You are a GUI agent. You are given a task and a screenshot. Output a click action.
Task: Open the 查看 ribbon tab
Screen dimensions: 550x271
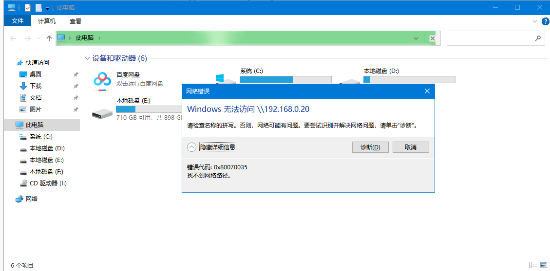pos(76,21)
